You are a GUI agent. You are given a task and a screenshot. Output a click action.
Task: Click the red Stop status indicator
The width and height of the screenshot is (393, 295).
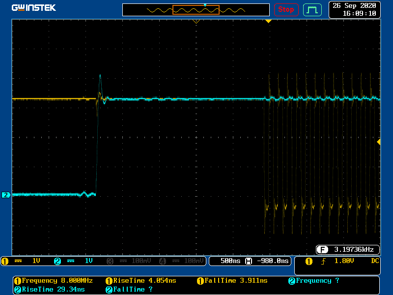pos(286,9)
